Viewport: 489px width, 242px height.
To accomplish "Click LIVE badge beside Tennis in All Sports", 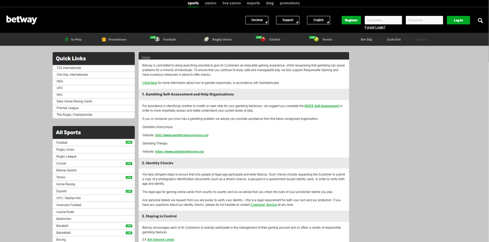I will (x=129, y=177).
